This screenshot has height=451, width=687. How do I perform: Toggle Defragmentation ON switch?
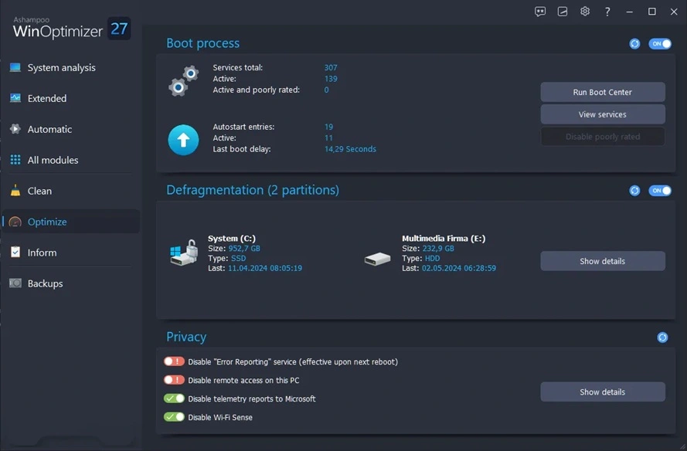pos(660,191)
